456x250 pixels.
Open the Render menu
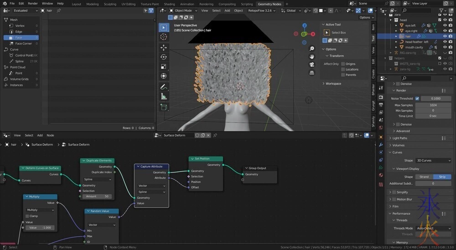pos(33,4)
